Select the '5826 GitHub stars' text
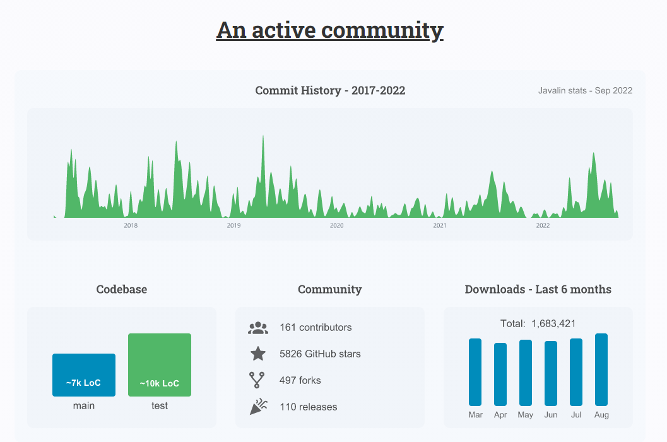The height and width of the screenshot is (442, 667). [320, 354]
